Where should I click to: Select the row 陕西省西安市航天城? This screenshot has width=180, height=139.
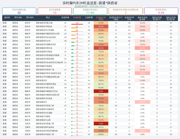click(x=90, y=23)
